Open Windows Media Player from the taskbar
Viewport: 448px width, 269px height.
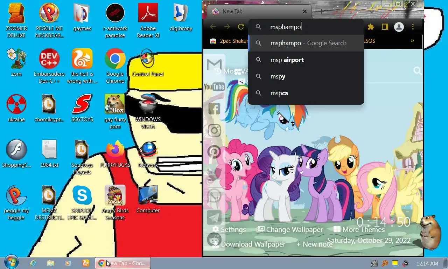(68, 263)
